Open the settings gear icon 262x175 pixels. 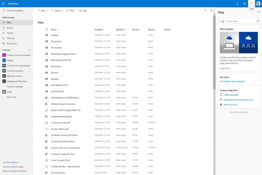pos(245,4)
